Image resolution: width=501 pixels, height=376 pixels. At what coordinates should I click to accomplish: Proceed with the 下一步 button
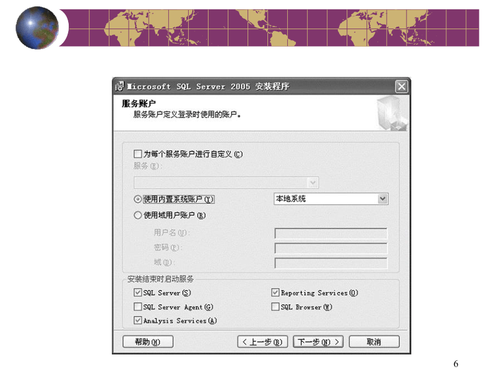[x=318, y=342]
